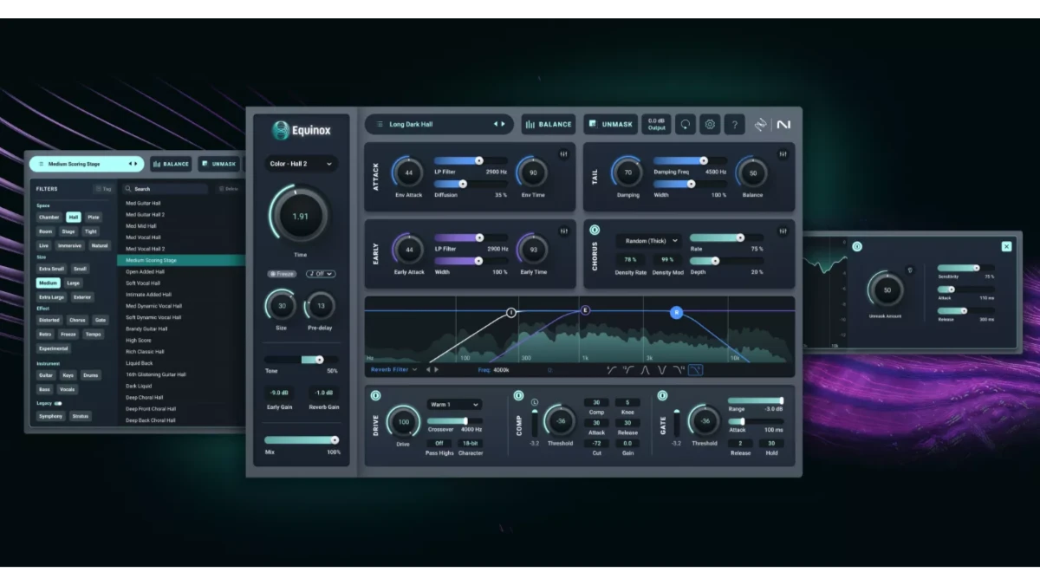The width and height of the screenshot is (1040, 585).
Task: Open the settings gear icon
Action: (x=710, y=124)
